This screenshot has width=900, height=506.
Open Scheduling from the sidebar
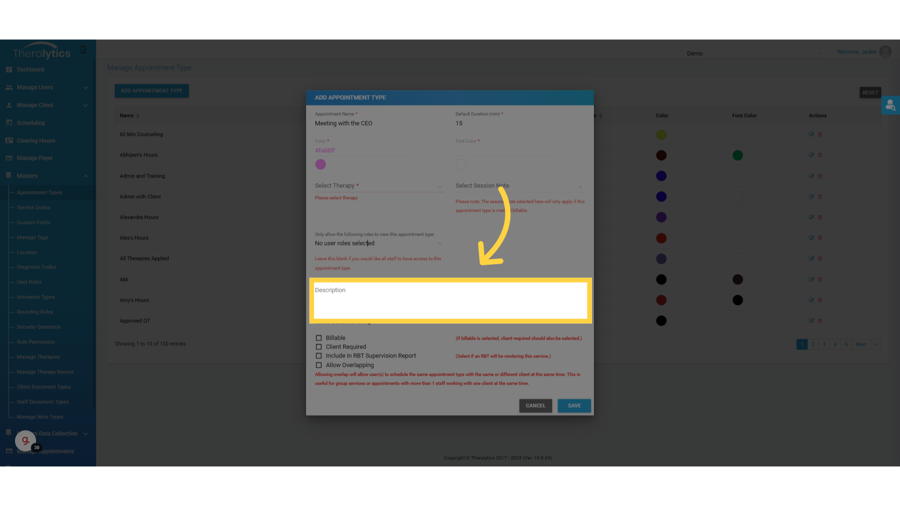tap(30, 123)
